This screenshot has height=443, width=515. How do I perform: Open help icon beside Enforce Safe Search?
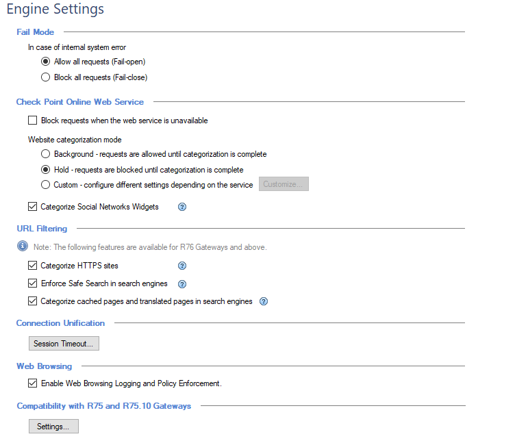click(182, 284)
